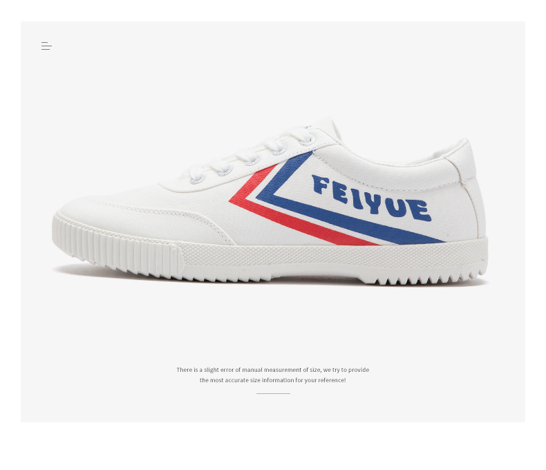This screenshot has height=470, width=546.
Task: Click "There is a slight error" text line
Action: tap(272, 370)
